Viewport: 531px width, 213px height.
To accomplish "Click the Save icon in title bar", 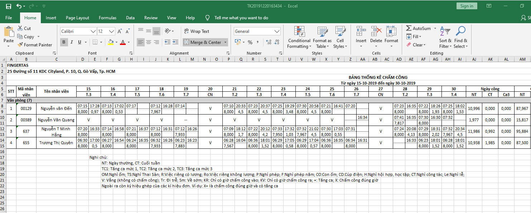I will click(x=9, y=6).
